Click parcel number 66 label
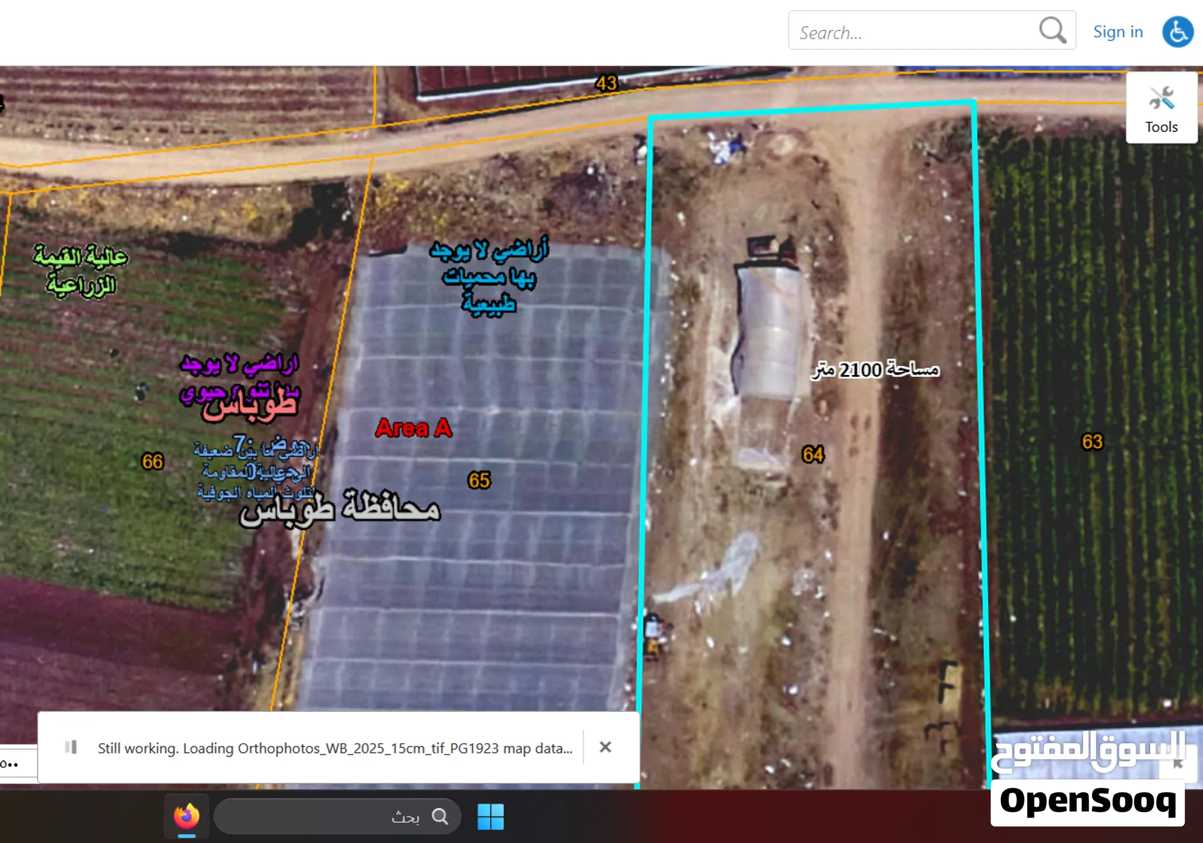 152,462
